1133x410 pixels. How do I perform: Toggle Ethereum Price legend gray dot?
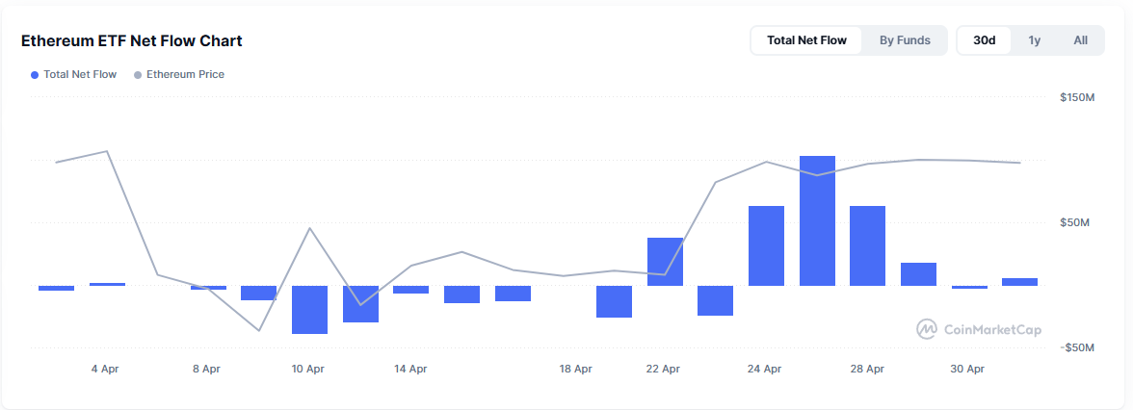(138, 74)
